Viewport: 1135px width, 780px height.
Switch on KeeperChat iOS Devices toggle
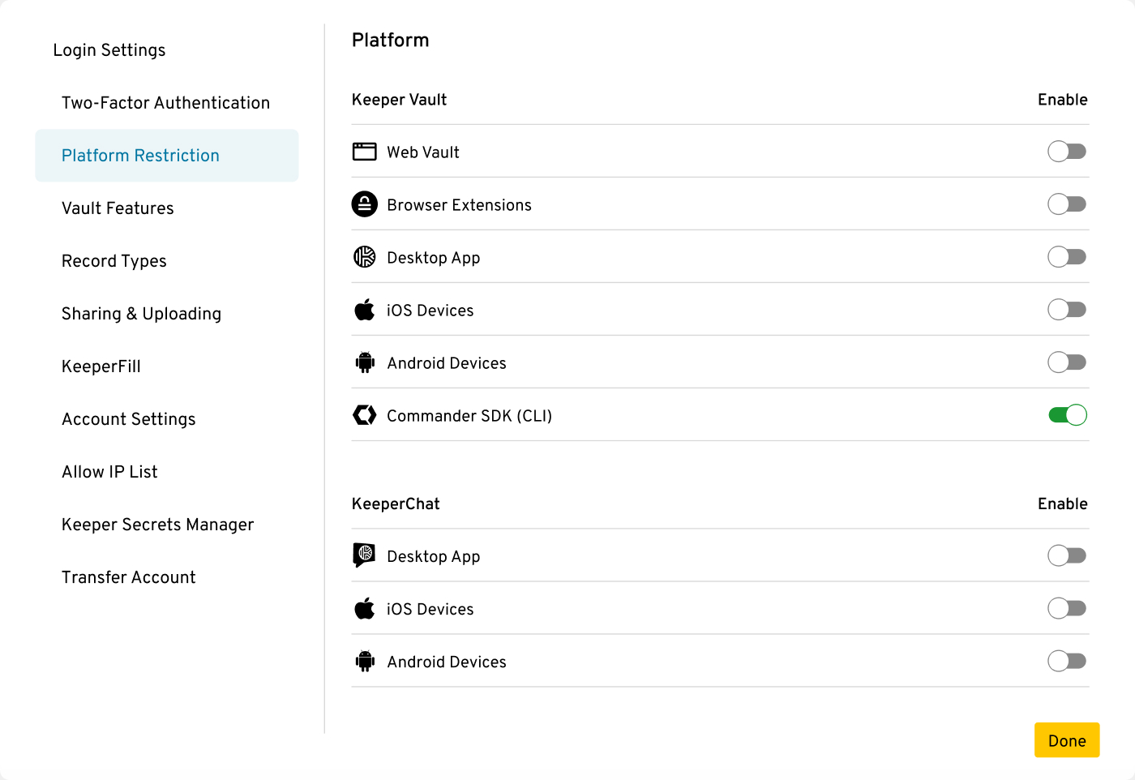pos(1067,608)
